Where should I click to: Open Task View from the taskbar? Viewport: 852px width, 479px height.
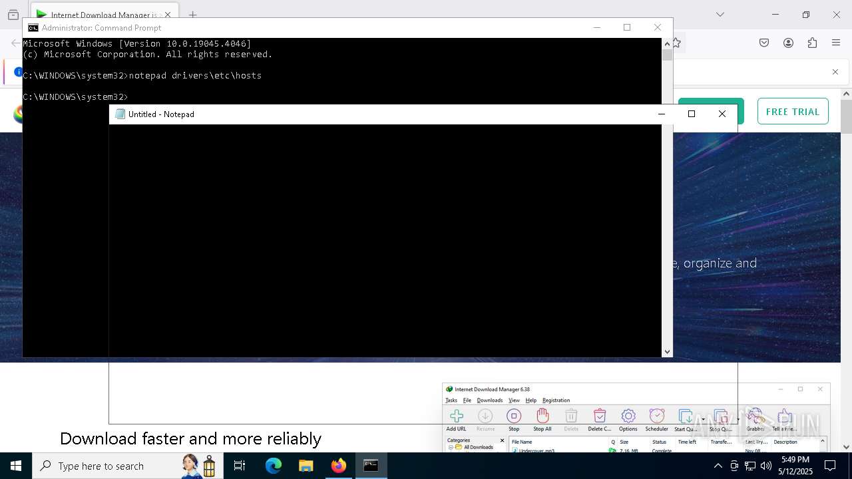240,466
